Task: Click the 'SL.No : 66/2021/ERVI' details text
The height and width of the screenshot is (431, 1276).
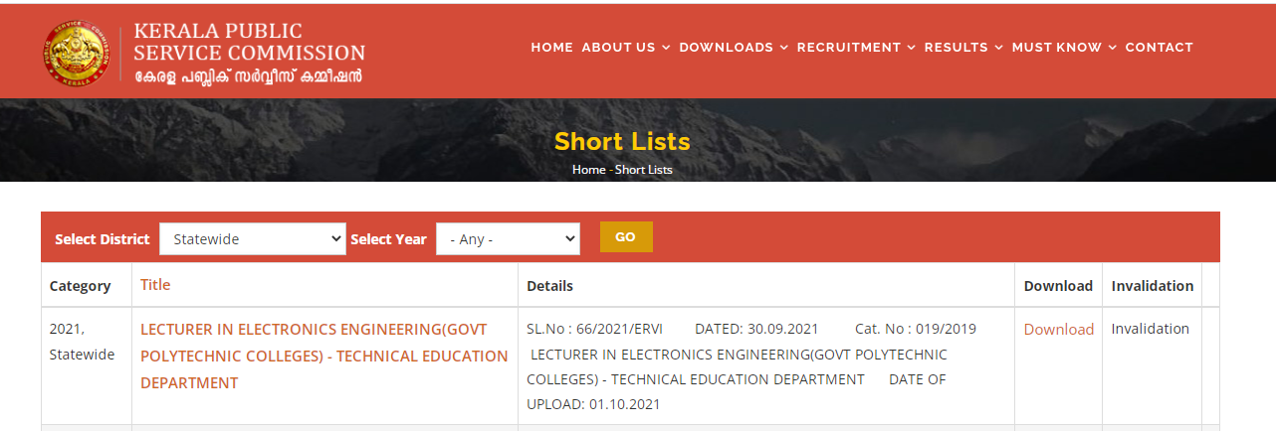Action: (x=594, y=329)
